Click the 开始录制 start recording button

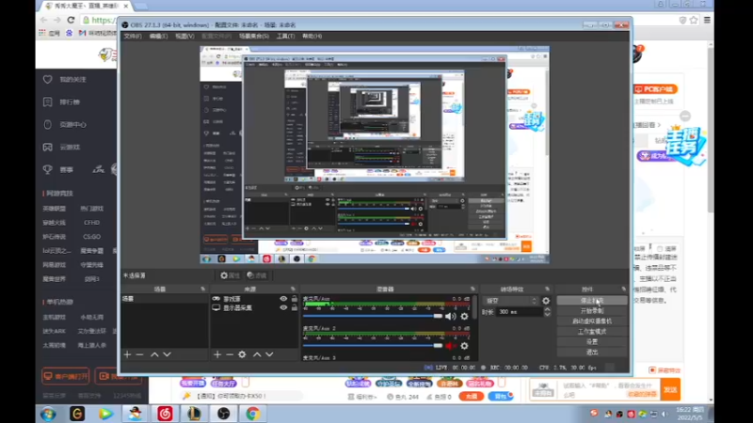592,311
